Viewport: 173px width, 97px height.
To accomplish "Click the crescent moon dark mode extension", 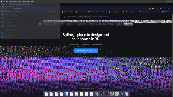I will tap(156, 9).
